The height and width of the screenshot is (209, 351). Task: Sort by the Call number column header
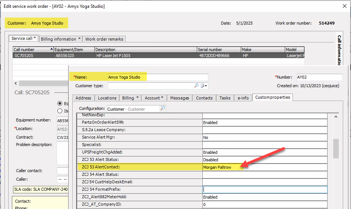coord(33,50)
